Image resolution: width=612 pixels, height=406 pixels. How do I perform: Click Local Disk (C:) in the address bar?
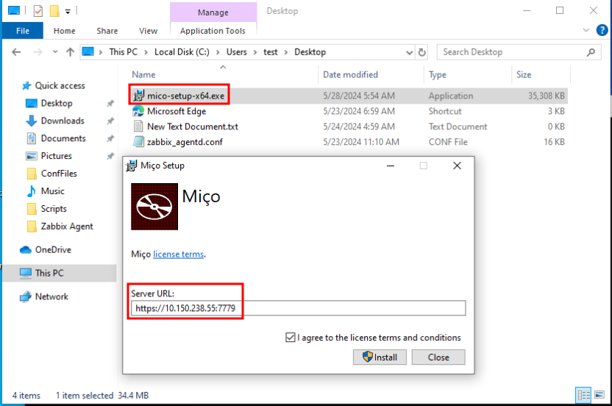(x=182, y=52)
